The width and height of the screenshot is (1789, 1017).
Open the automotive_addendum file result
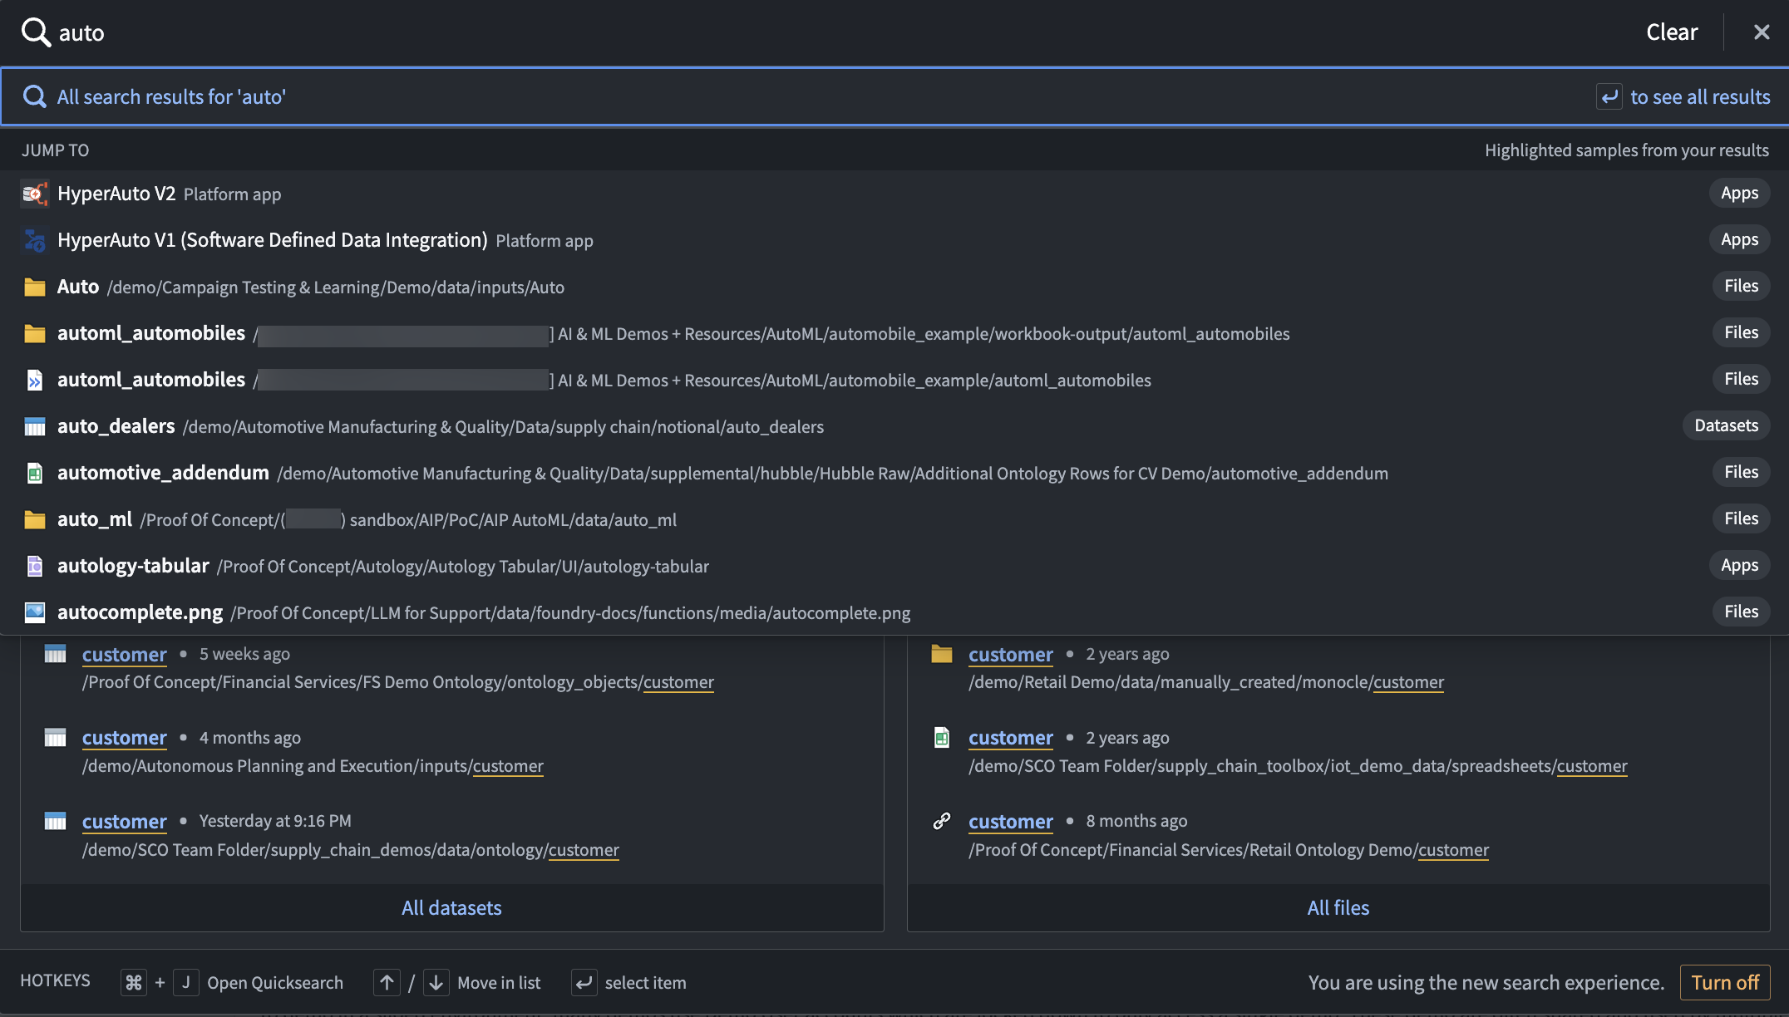[x=895, y=473]
